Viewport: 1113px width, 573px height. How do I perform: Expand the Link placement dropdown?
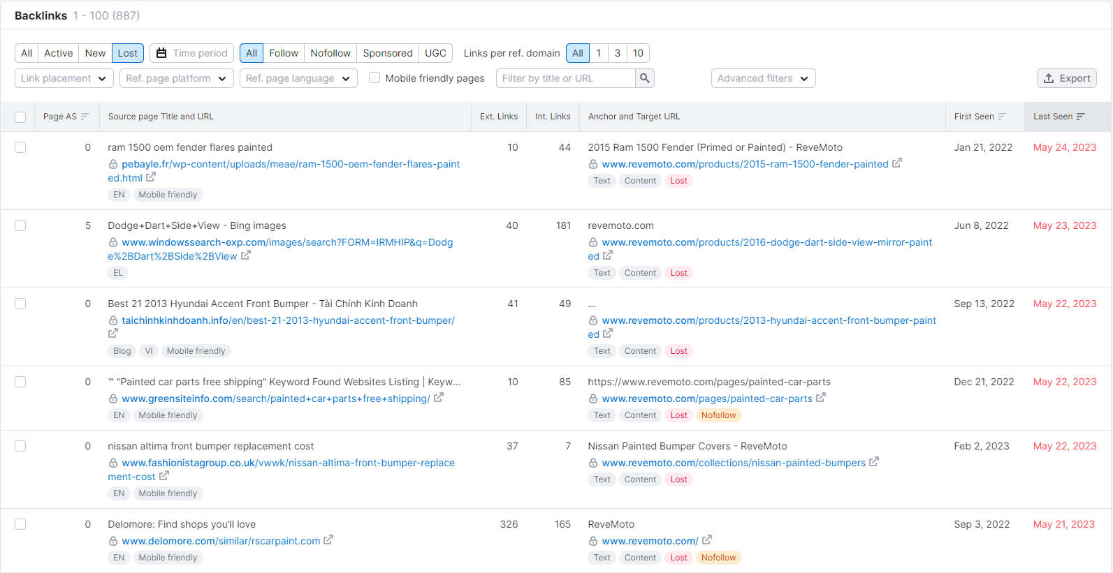point(64,78)
